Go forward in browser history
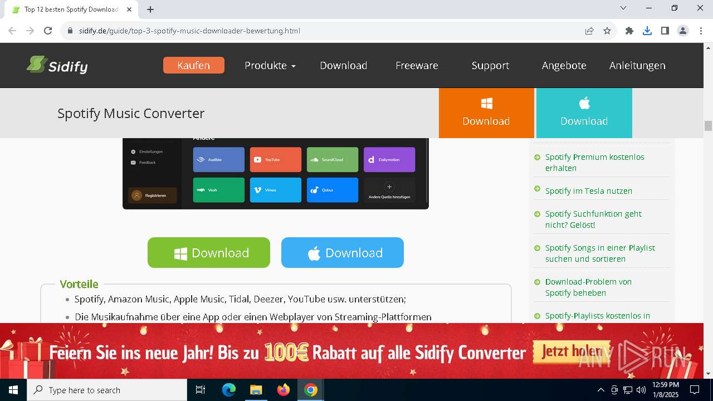 point(30,31)
